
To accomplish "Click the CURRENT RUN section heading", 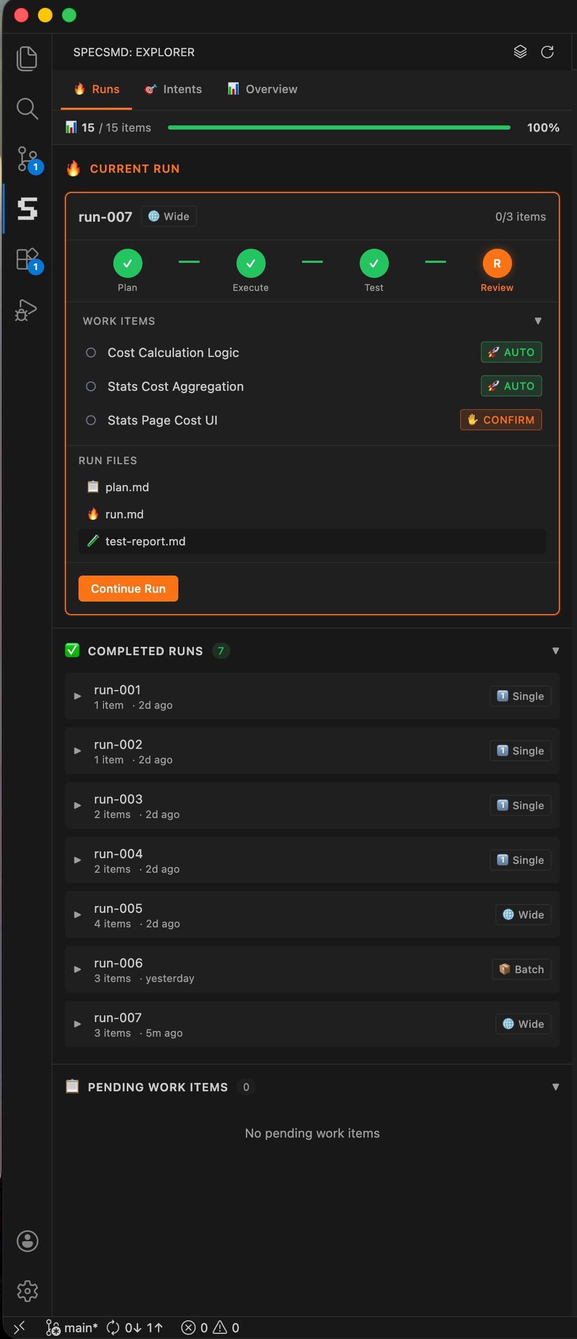I will [x=135, y=169].
